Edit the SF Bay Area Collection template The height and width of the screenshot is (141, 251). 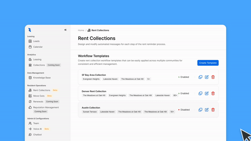[206, 77]
